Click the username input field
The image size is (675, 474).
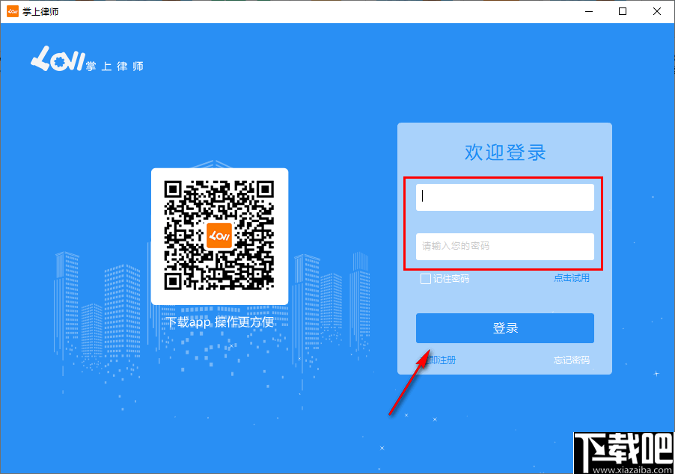[x=504, y=197]
